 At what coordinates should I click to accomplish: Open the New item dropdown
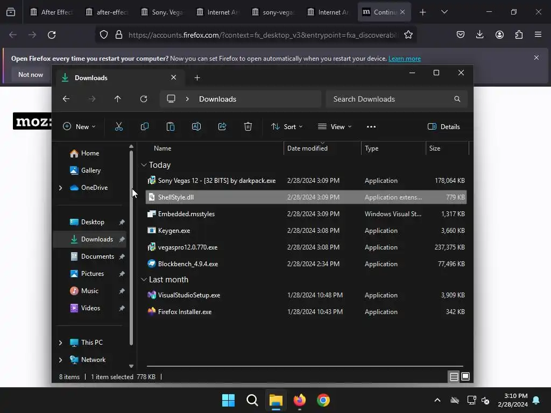pyautogui.click(x=79, y=127)
